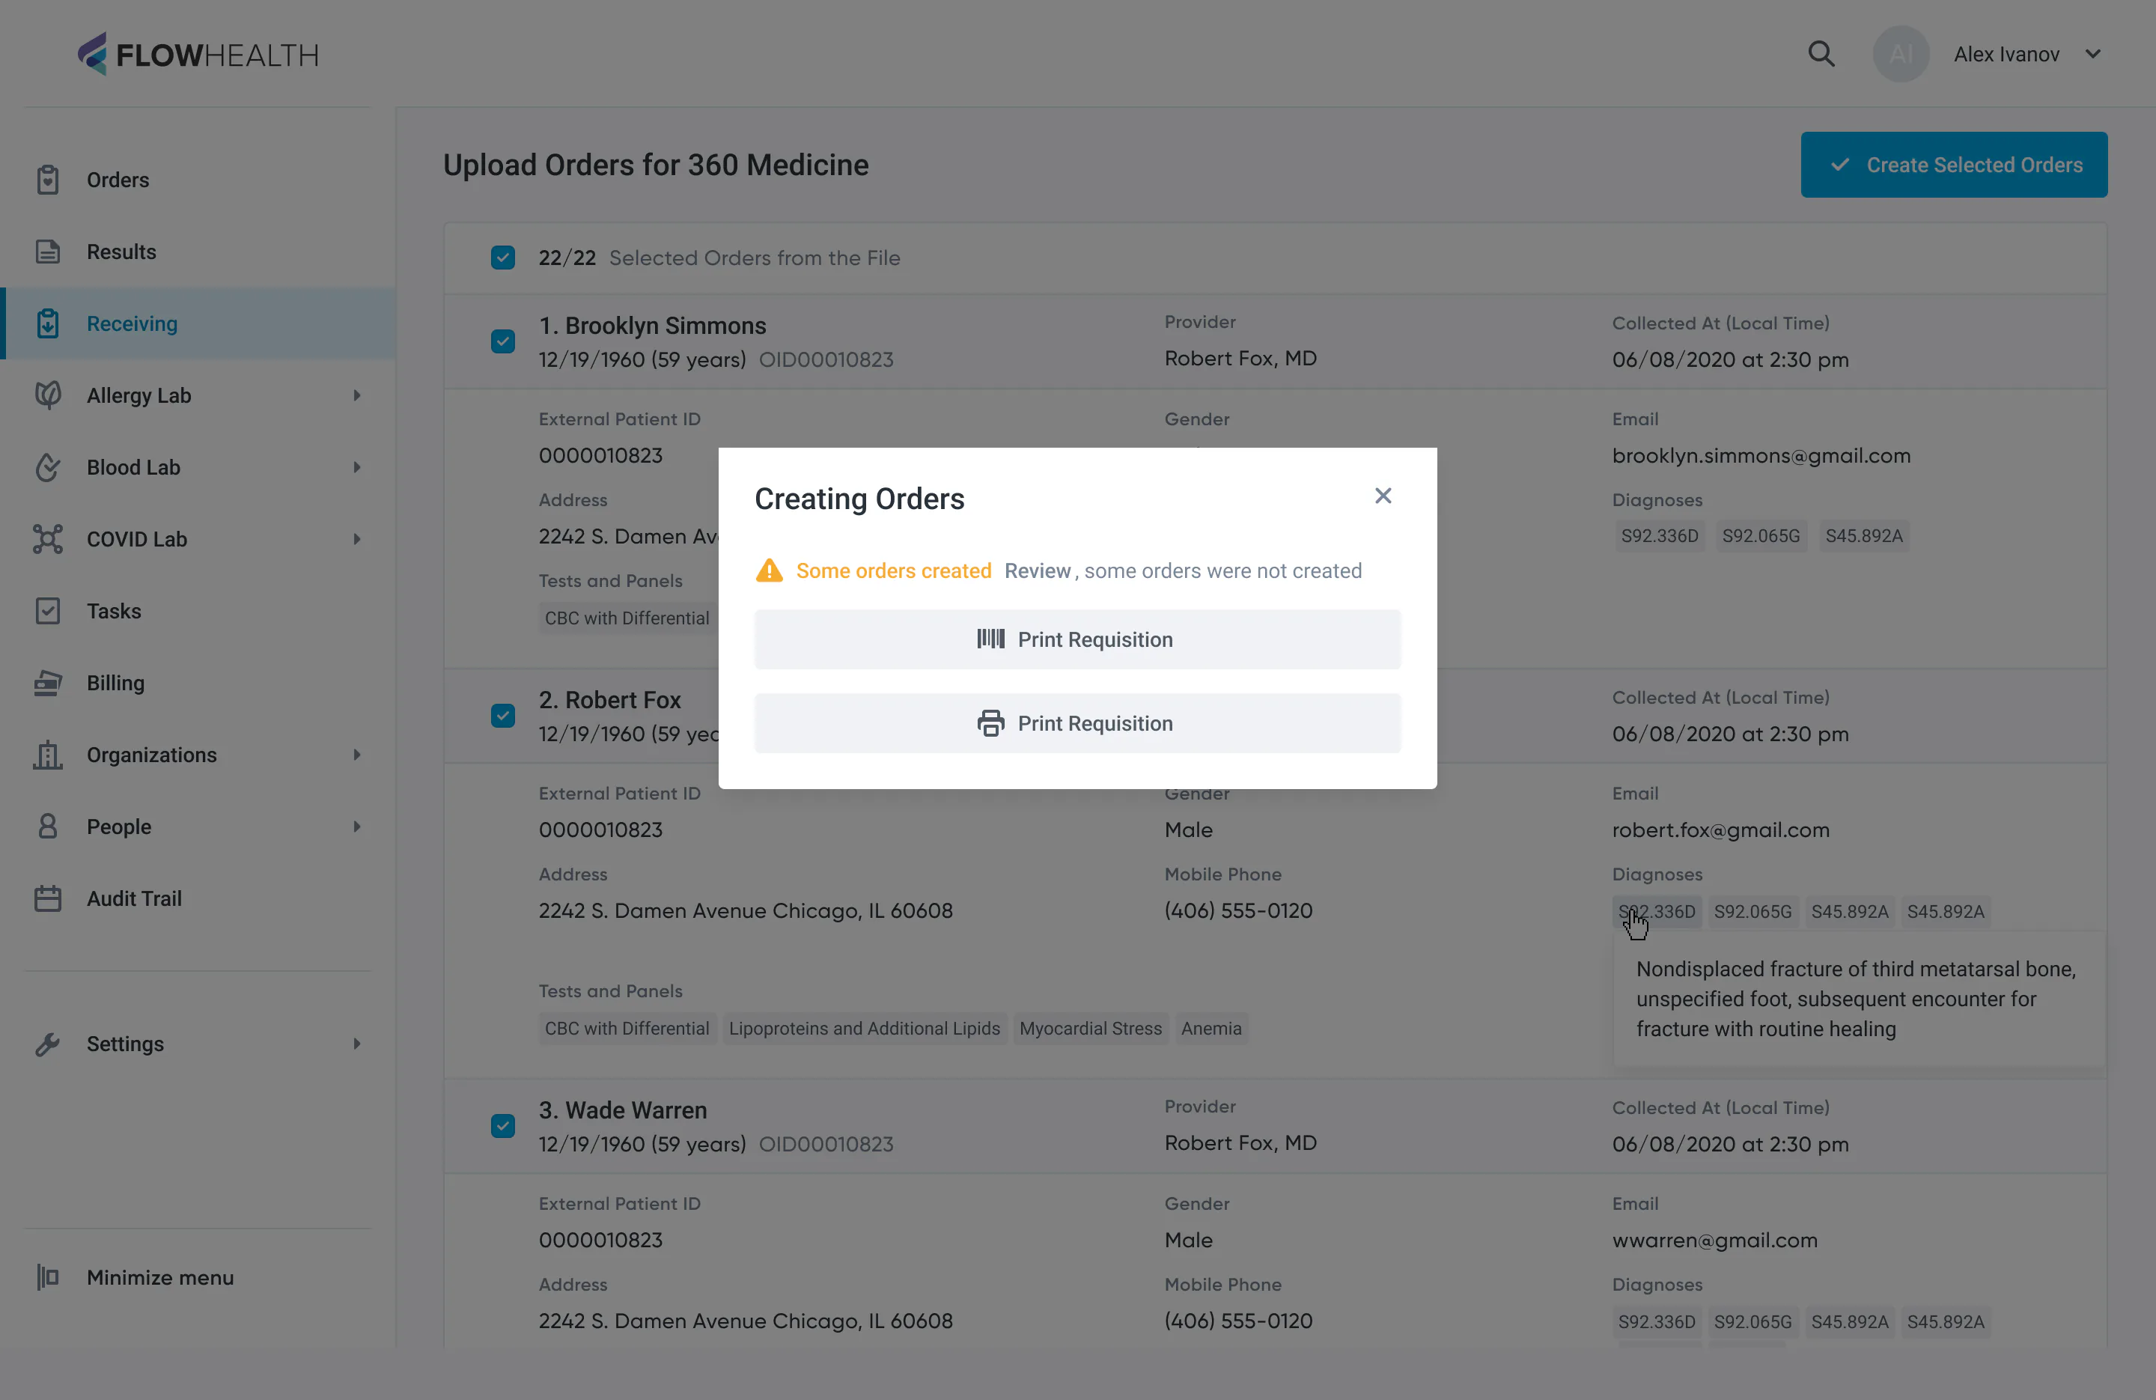
Task: Click Minimize menu label
Action: (x=160, y=1278)
